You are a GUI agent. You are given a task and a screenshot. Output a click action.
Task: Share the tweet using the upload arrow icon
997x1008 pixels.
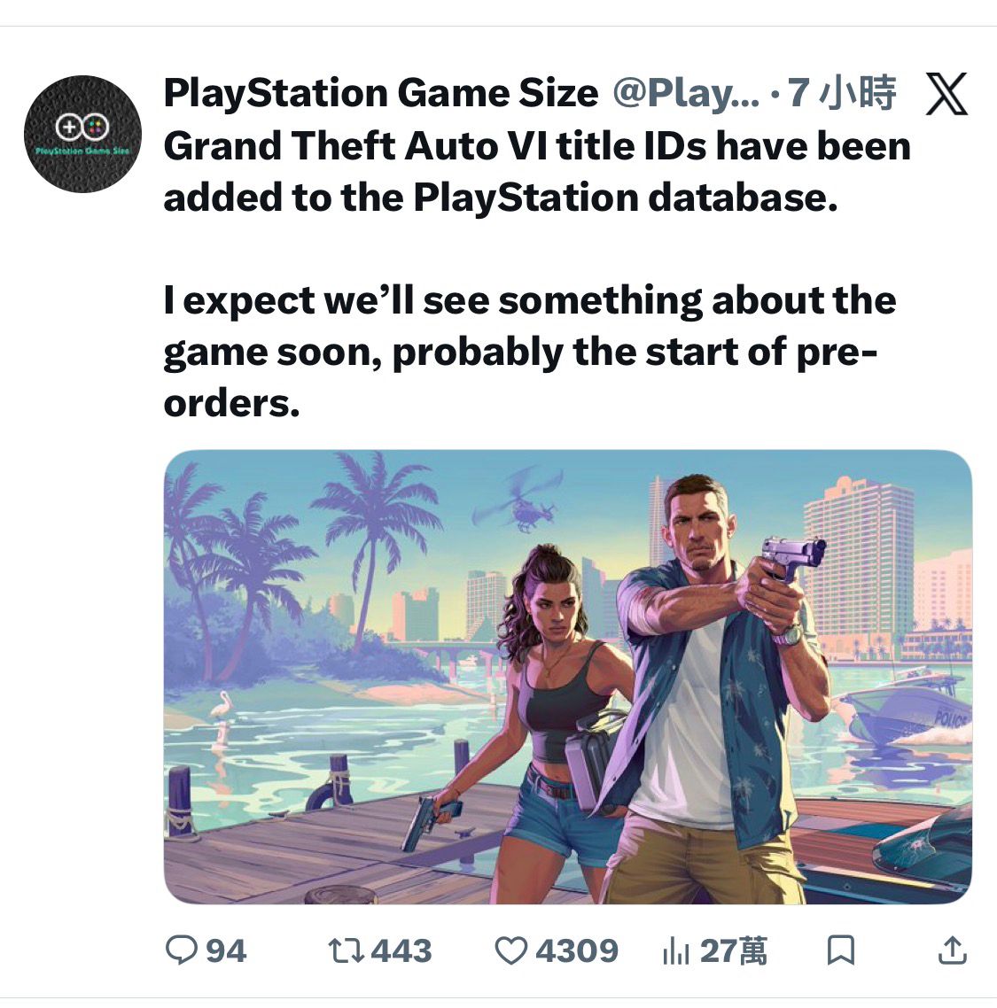pyautogui.click(x=951, y=950)
